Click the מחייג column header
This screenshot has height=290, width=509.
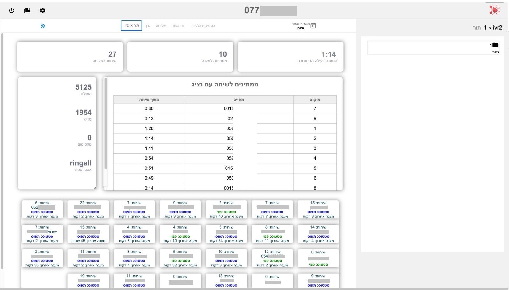239,100
